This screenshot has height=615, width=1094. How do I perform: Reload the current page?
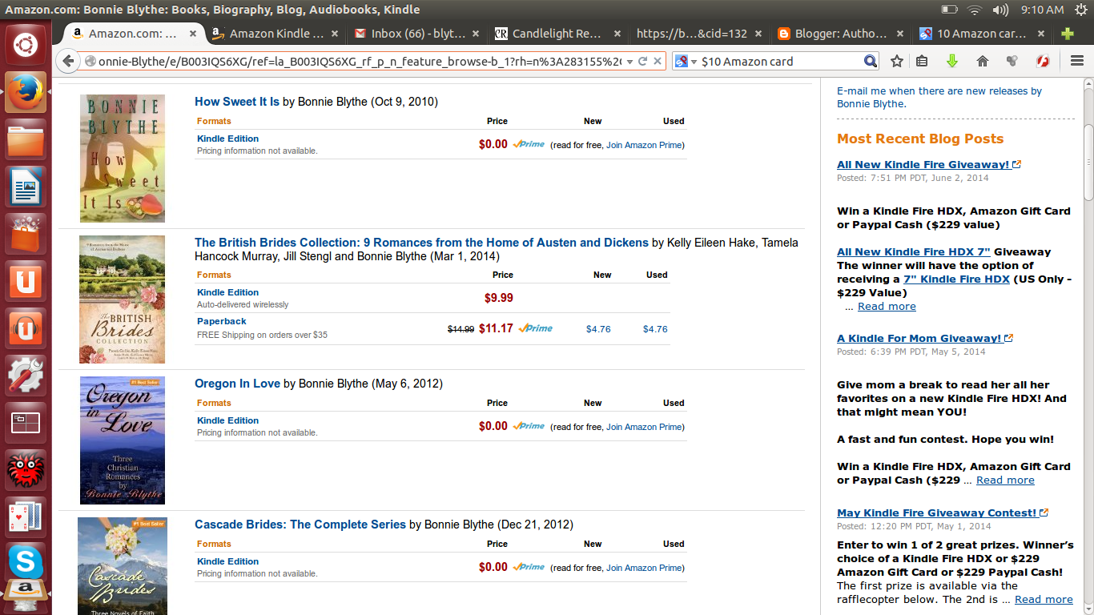click(642, 62)
